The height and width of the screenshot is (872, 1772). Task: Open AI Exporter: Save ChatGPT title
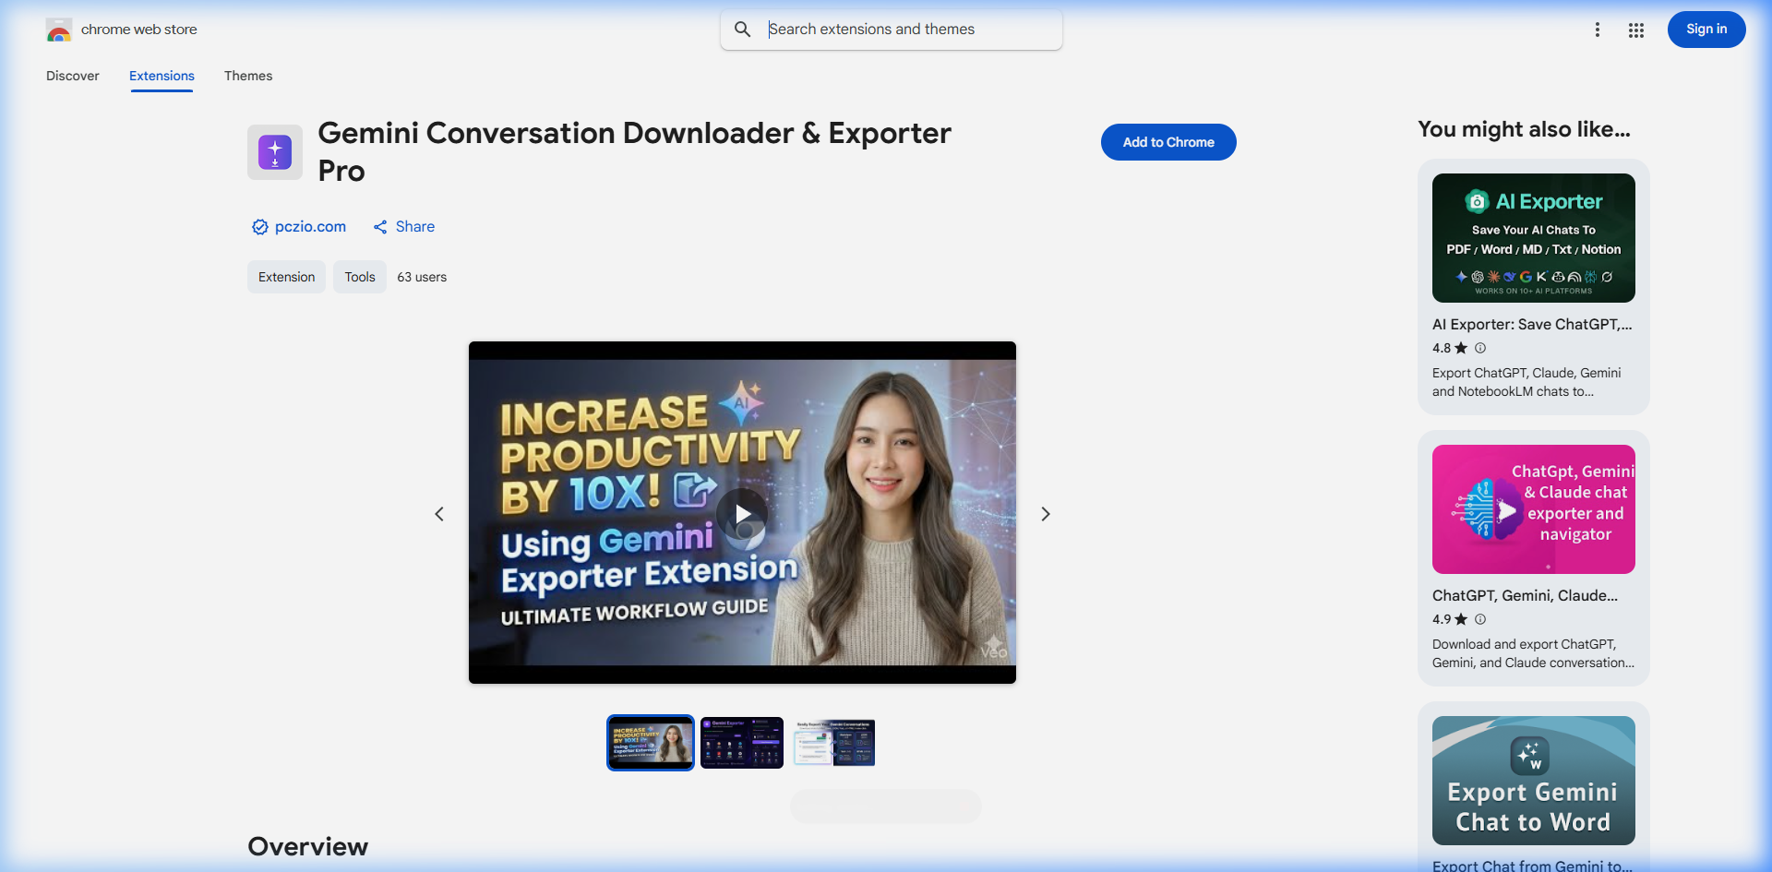(x=1532, y=325)
